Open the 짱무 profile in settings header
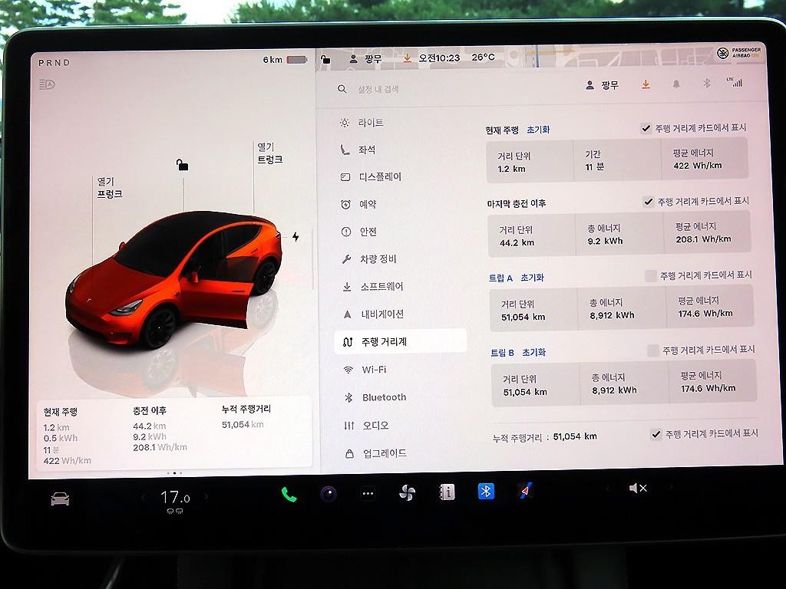786x589 pixels. (x=602, y=85)
